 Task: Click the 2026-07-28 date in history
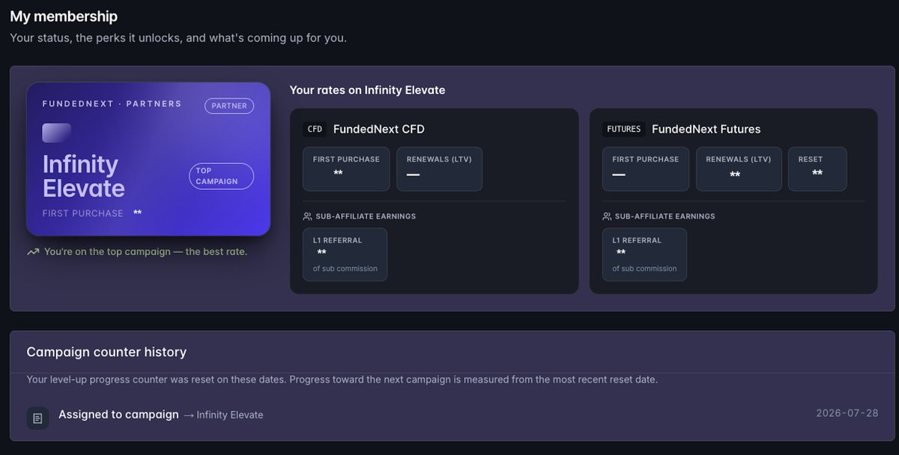click(x=847, y=413)
